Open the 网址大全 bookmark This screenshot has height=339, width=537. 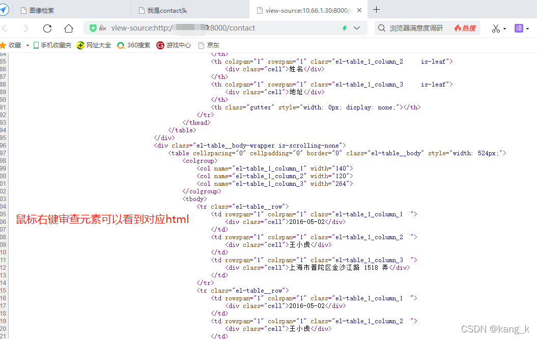point(94,45)
